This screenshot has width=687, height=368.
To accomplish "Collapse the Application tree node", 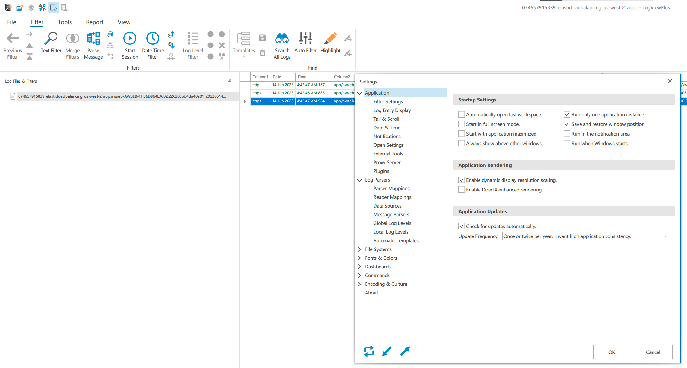I will (360, 93).
